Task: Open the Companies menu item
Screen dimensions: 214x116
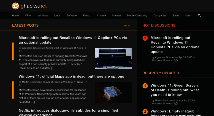Action: click(160, 15)
